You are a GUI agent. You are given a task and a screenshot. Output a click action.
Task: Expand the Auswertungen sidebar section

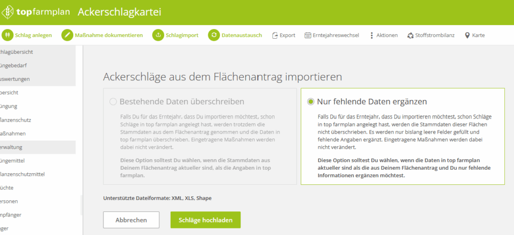[15, 79]
